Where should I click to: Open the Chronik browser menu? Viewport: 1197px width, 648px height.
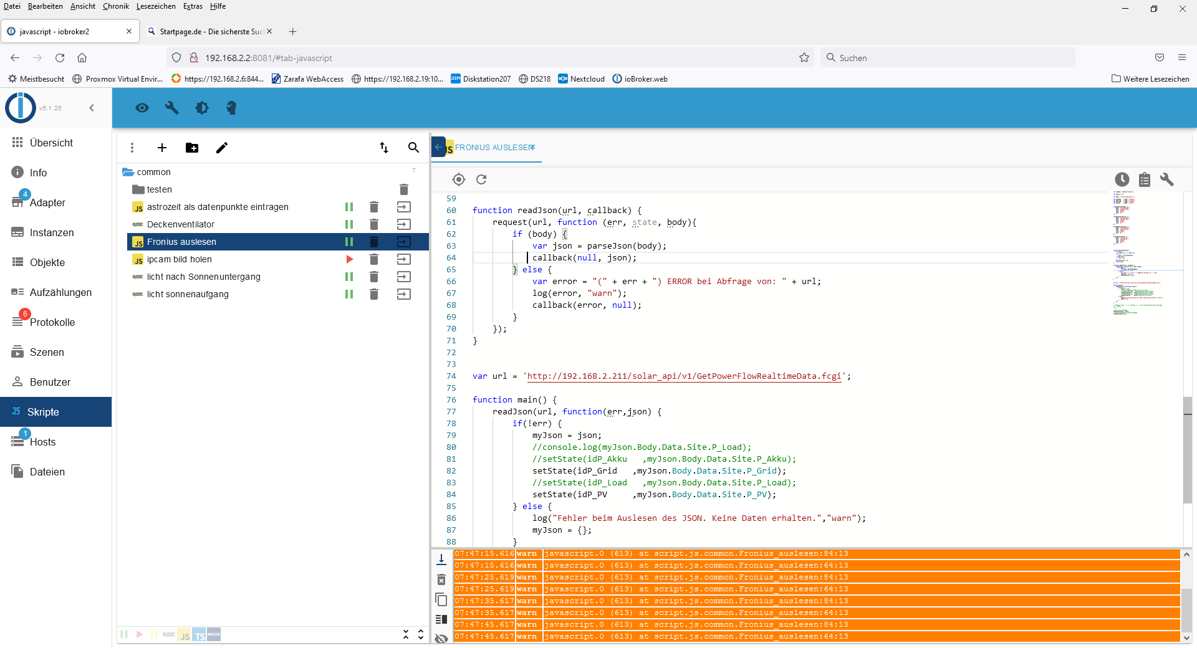116,6
